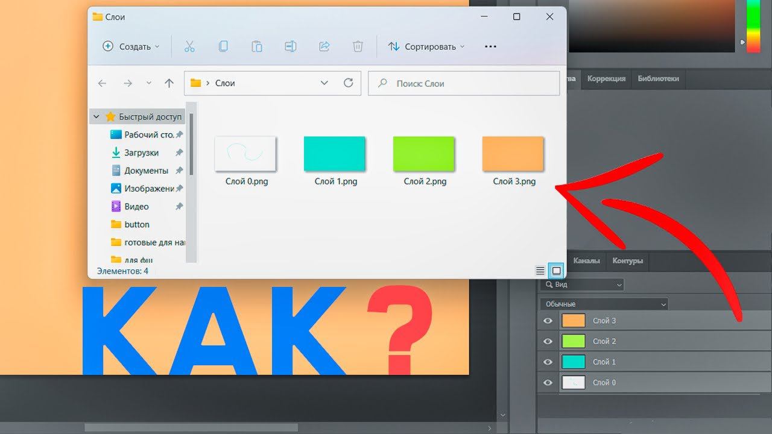The height and width of the screenshot is (434, 772).
Task: Click the Share icon in Explorer toolbar
Action: coord(324,46)
